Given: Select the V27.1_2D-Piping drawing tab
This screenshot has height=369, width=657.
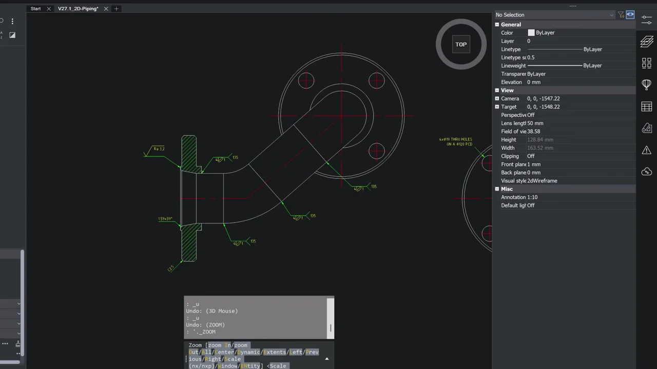Looking at the screenshot, I should point(78,9).
